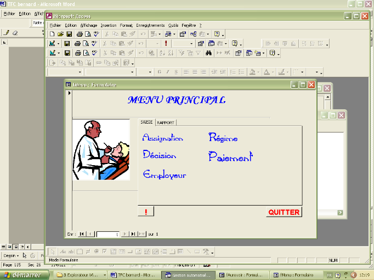Click the New blank document icon in Access toolbar
Screen dimensions: 374x280
click(x=52, y=34)
